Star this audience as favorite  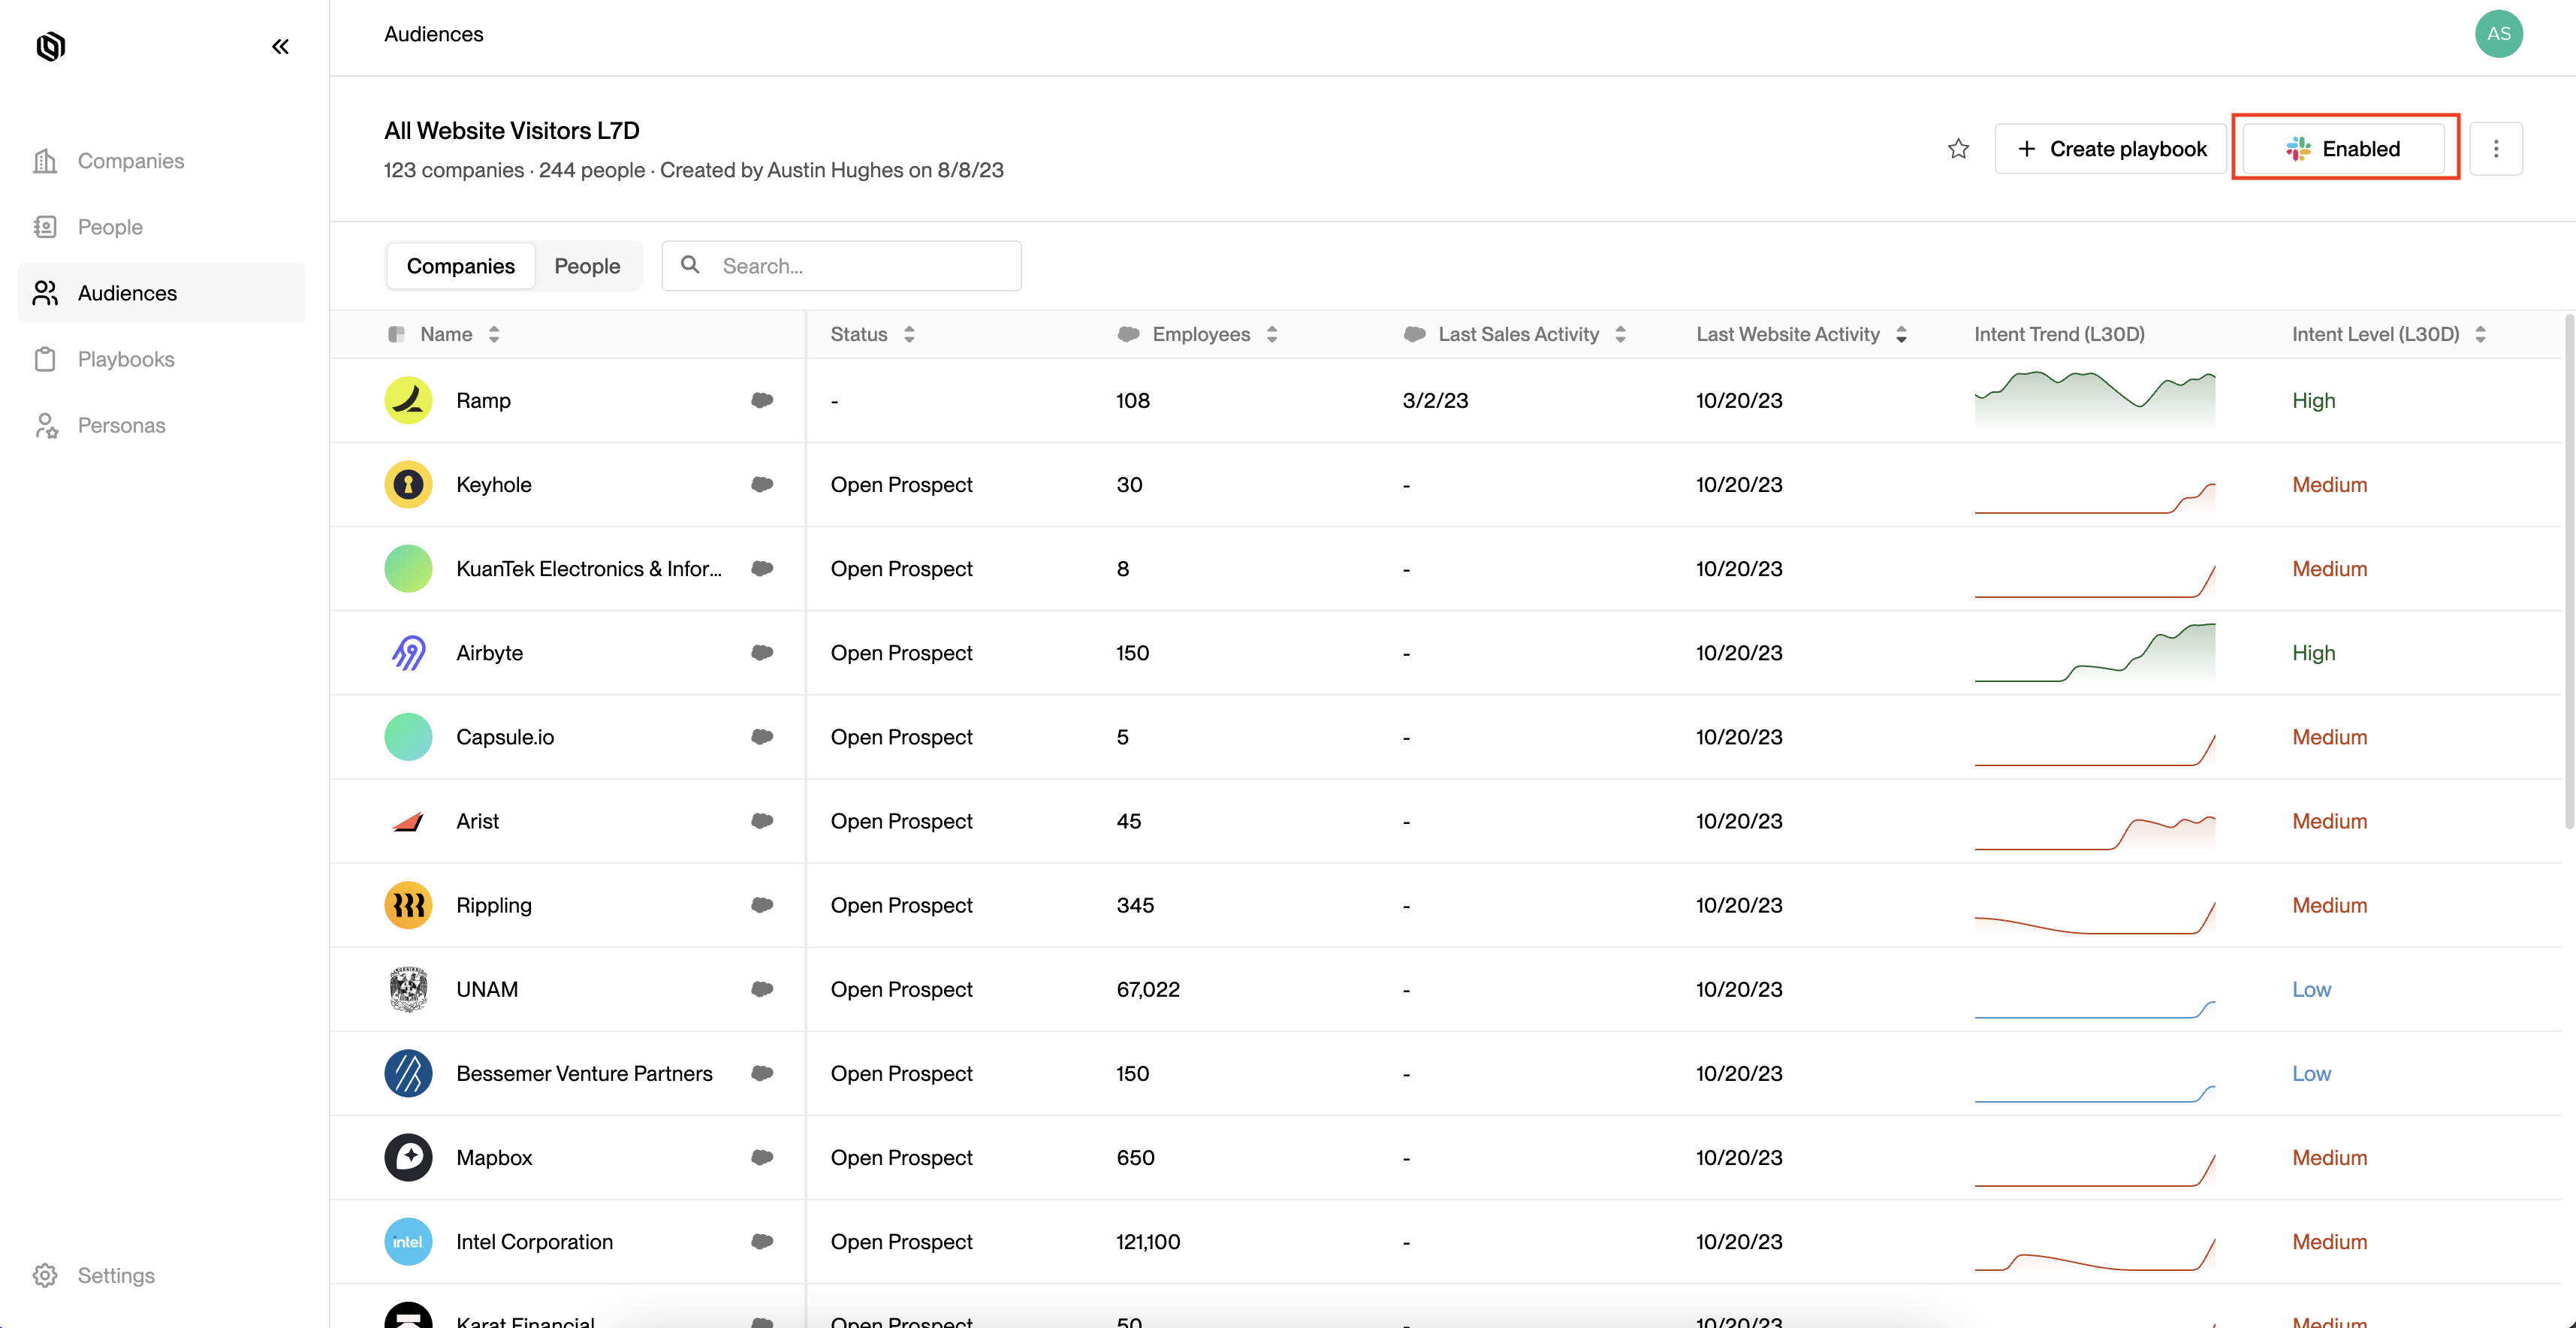1958,149
